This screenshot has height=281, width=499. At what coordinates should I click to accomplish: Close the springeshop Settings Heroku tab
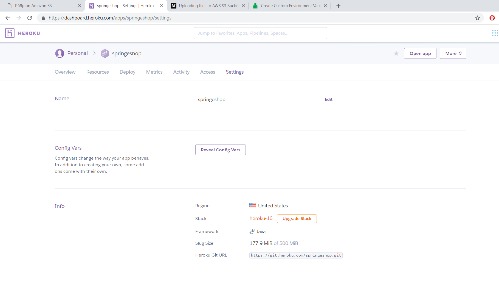tap(162, 6)
